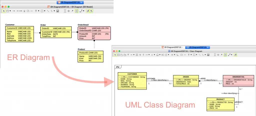
Task: Open the freehand curve dropdown in ER toolbar
Action: click(x=54, y=11)
